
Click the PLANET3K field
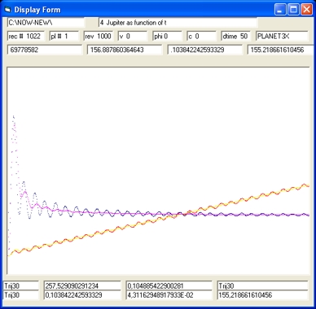pyautogui.click(x=282, y=36)
